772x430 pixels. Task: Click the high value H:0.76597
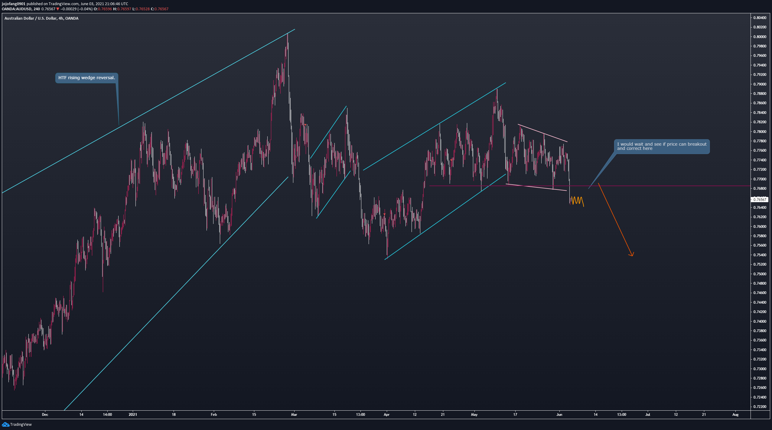click(x=122, y=9)
